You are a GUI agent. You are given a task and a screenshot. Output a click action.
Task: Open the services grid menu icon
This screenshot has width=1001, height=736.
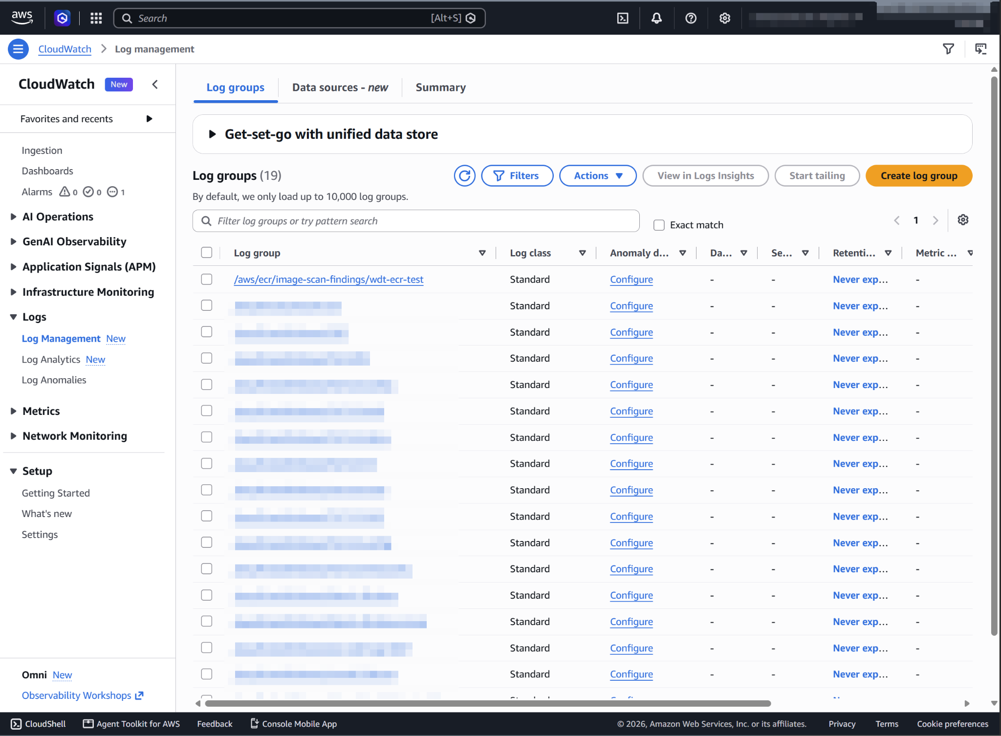pyautogui.click(x=96, y=18)
